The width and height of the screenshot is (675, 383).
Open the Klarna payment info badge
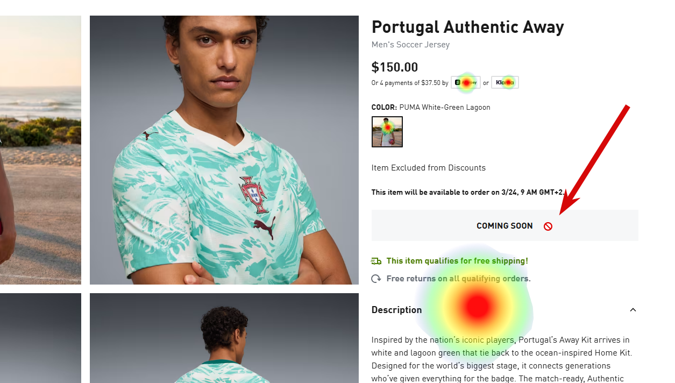[505, 82]
